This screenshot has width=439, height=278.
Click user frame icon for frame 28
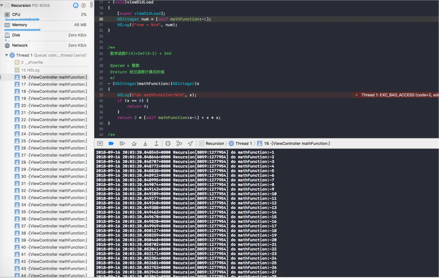pos(17,162)
